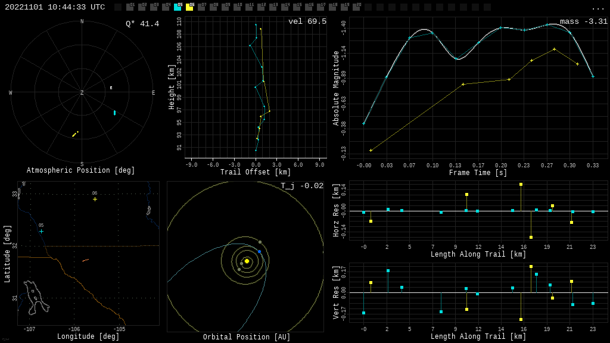Click the yellow meteor streak in sky plot
Screen dimensions: 610x343
point(74,135)
